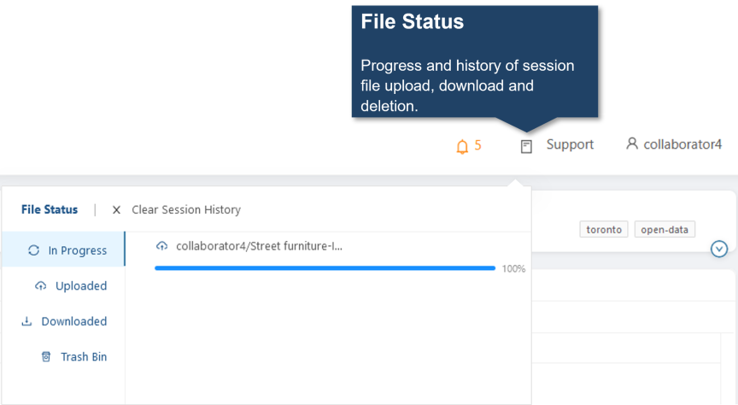738x405 pixels.
Task: Click Clear Session History
Action: (186, 209)
